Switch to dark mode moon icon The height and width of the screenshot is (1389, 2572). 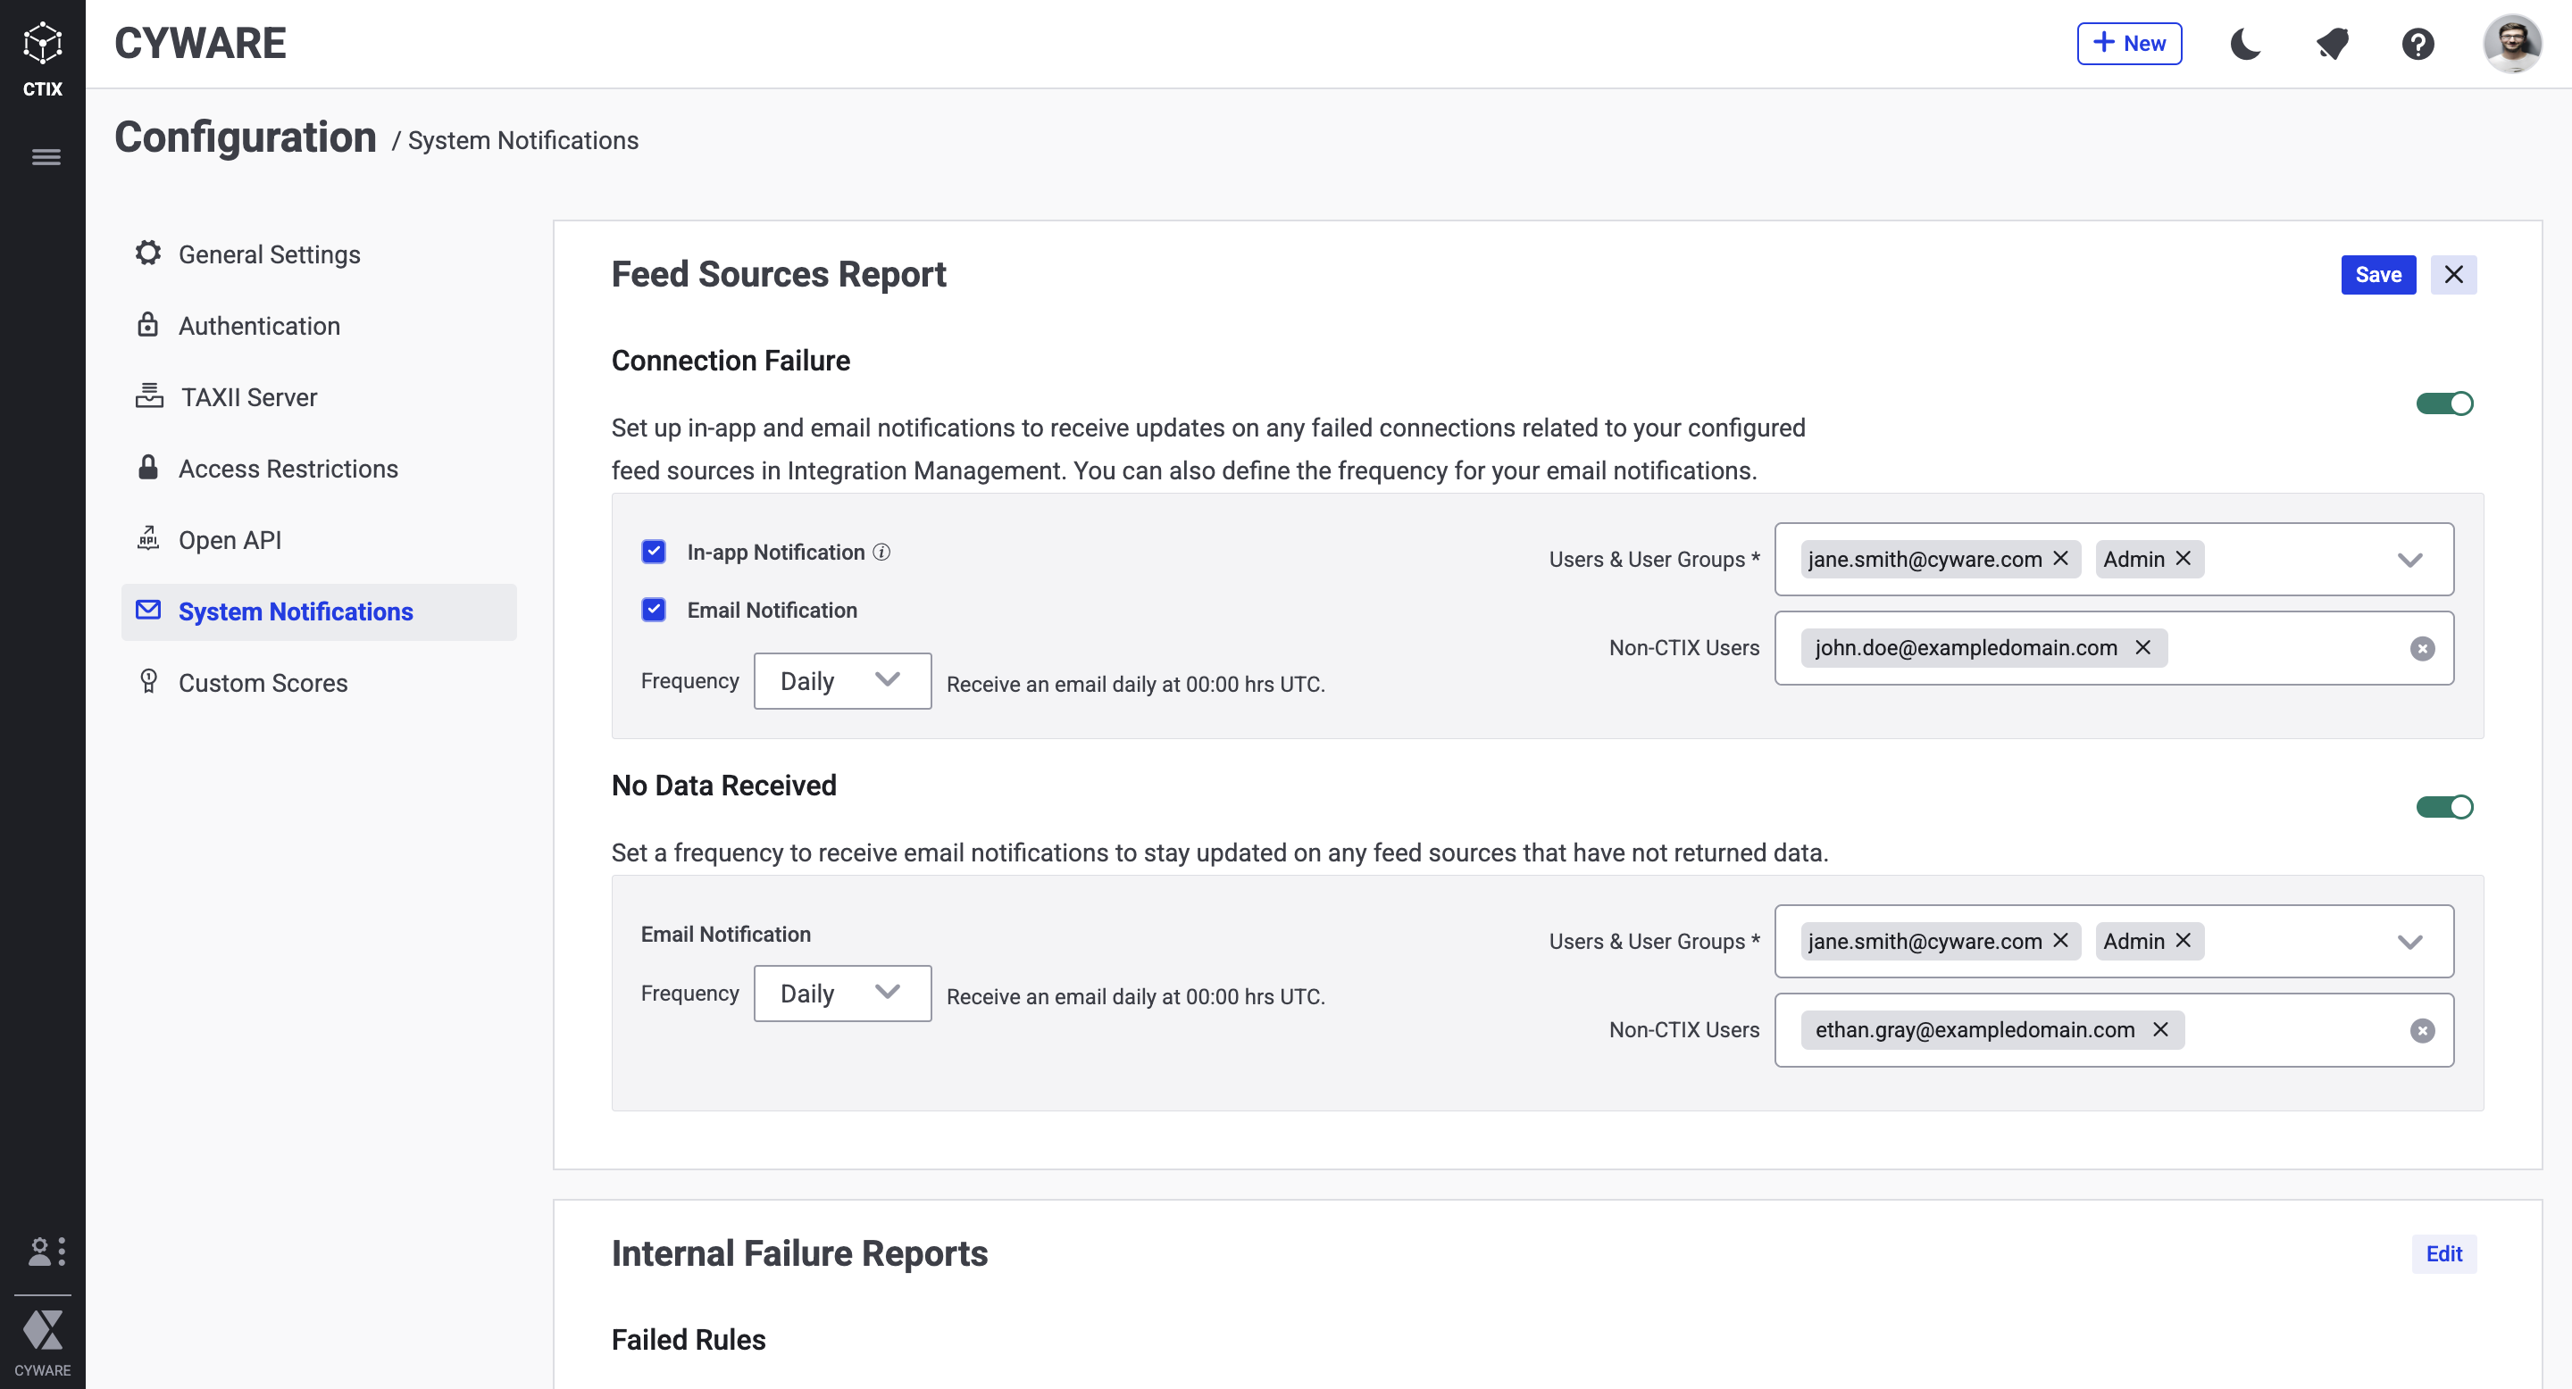(2245, 44)
